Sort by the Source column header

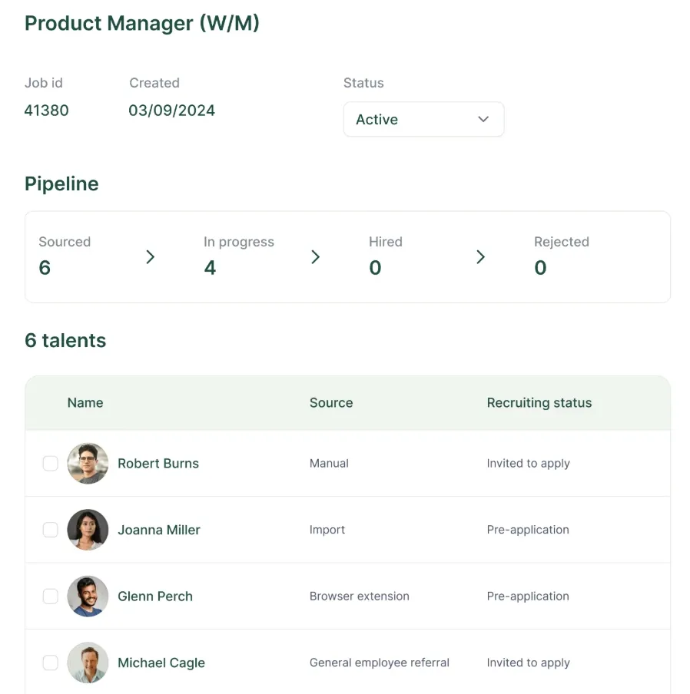(x=331, y=403)
